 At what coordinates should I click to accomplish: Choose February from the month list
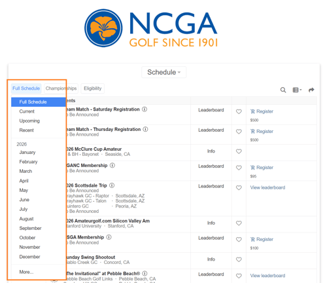28,162
